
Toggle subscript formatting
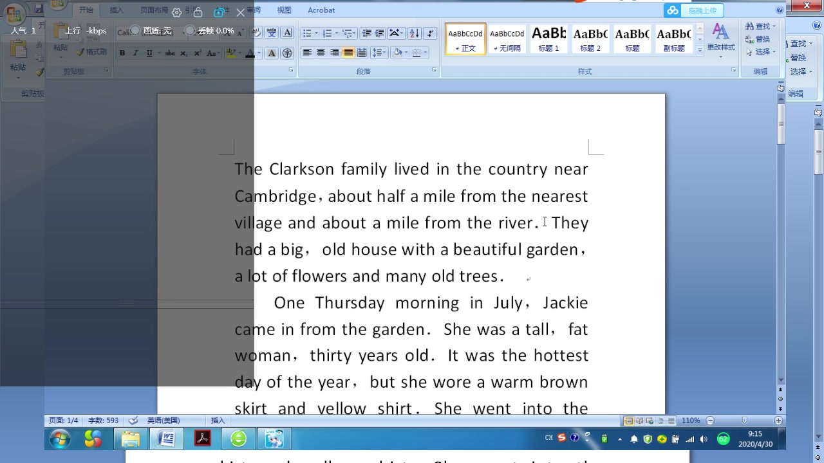(183, 53)
